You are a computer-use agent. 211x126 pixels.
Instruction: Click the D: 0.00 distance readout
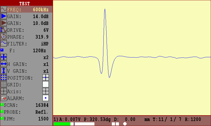125,119
